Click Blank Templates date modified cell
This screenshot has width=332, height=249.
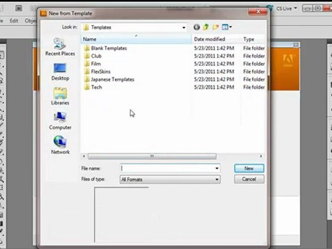point(214,48)
